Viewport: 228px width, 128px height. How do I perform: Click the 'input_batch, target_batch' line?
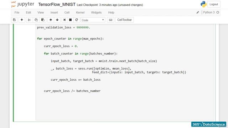tap(104, 61)
